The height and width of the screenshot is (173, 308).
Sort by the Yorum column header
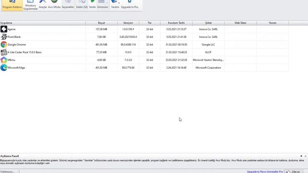point(272,23)
